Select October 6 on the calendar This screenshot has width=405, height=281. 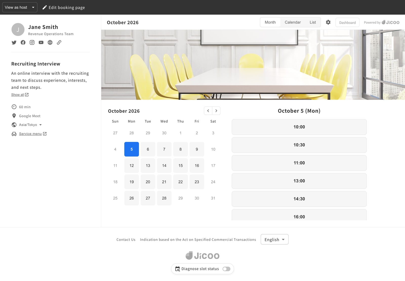point(148,149)
